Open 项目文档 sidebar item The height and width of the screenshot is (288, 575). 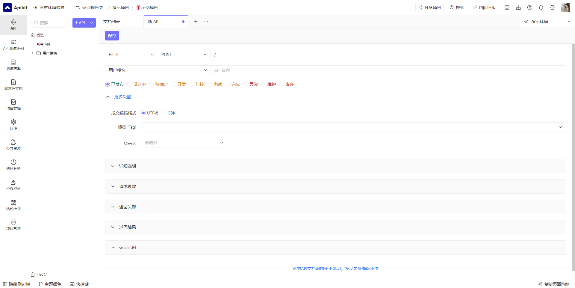tap(13, 105)
